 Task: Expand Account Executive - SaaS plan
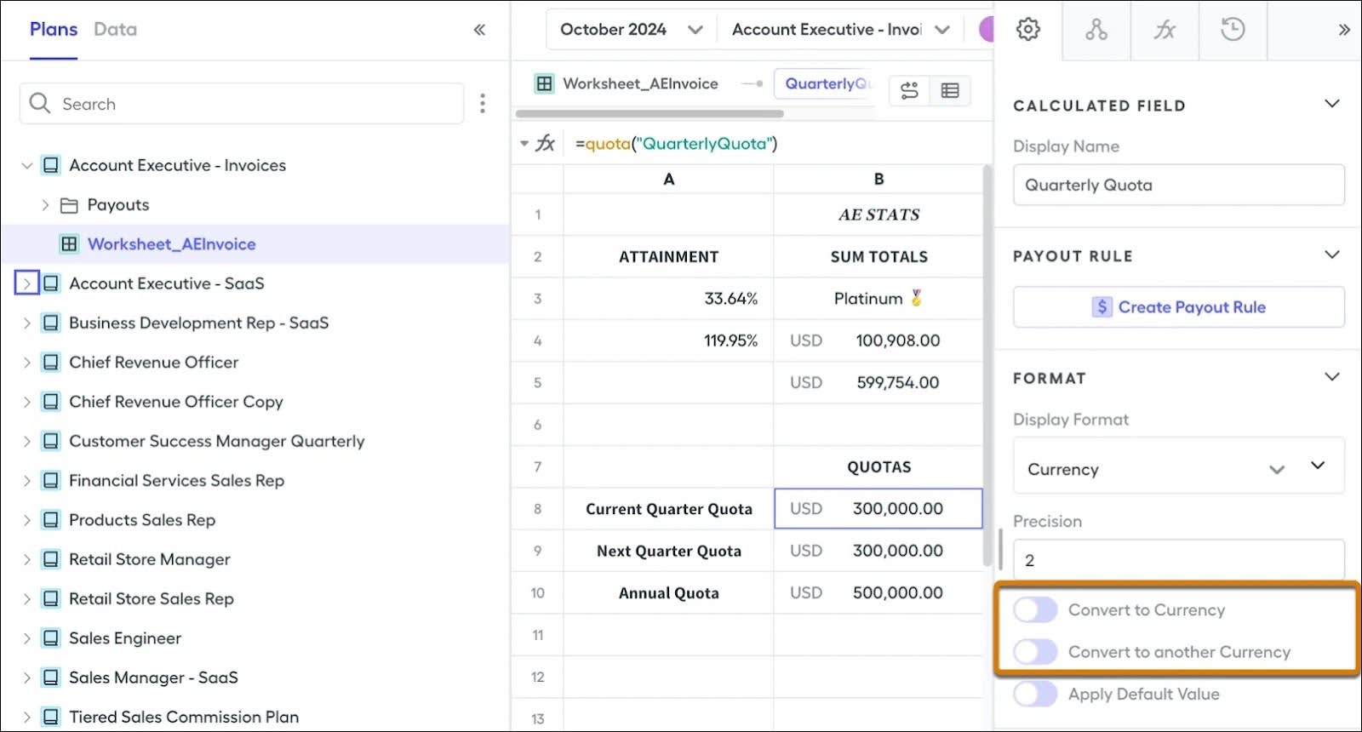tap(26, 283)
